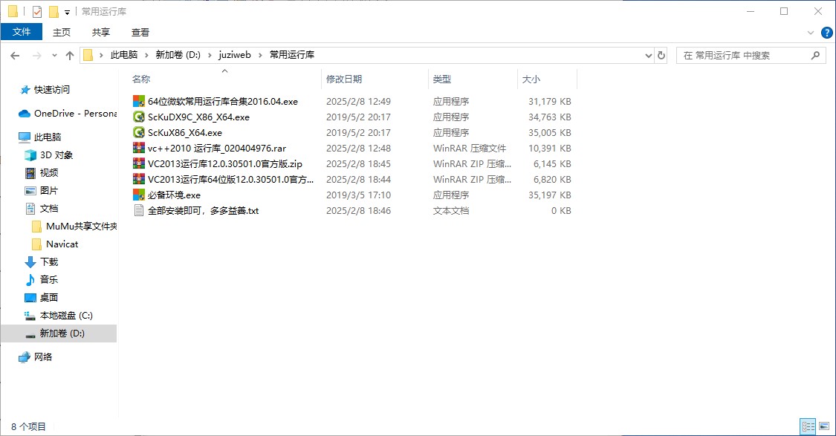Click the search magnifier icon

tap(815, 55)
